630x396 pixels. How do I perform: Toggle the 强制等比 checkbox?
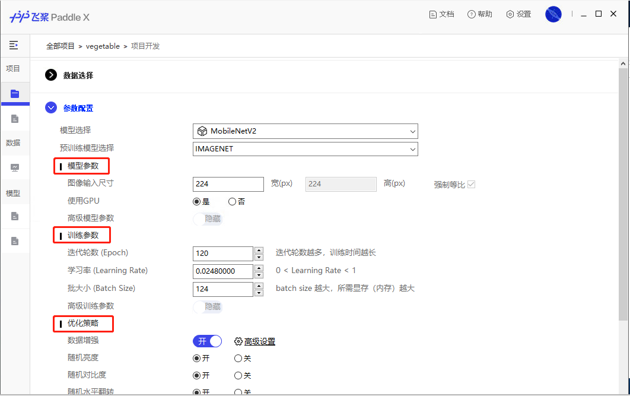tap(472, 185)
